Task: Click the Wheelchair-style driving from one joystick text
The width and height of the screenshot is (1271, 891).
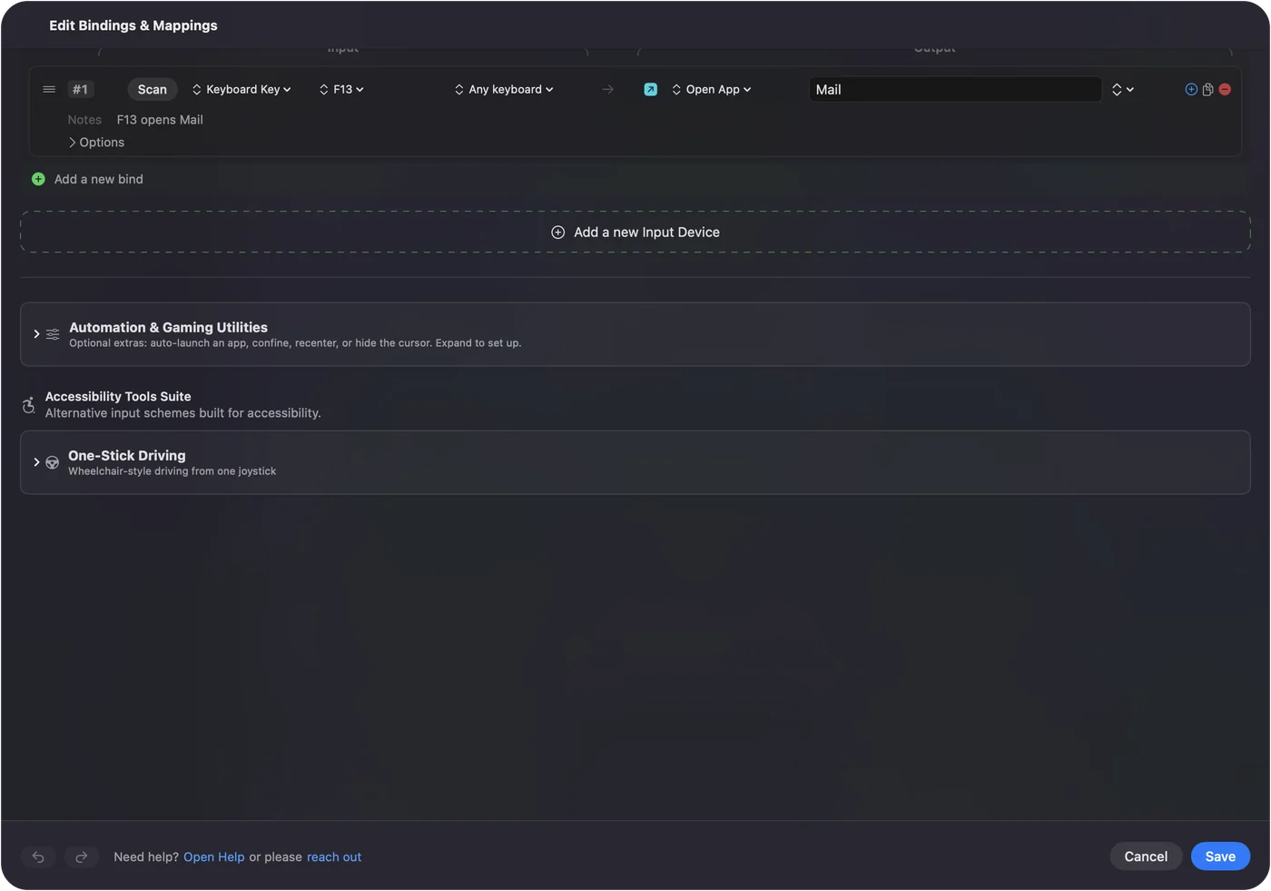Action: point(172,471)
